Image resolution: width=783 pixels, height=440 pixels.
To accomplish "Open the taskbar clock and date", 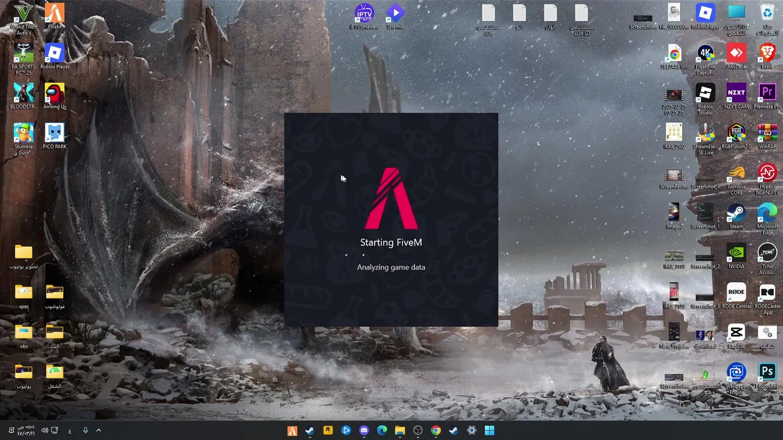I will coord(27,431).
